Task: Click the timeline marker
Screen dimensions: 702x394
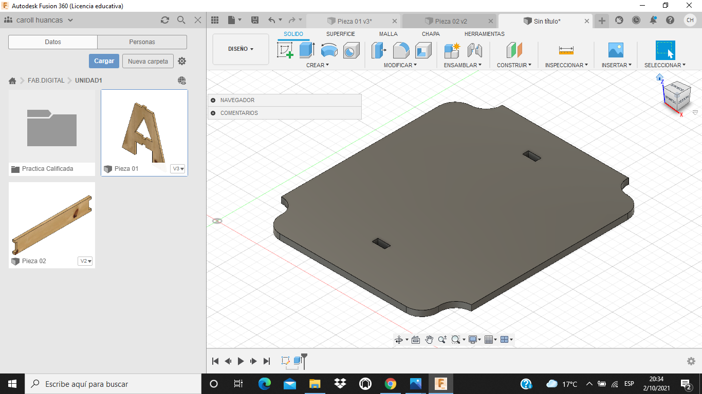Action: [x=304, y=361]
